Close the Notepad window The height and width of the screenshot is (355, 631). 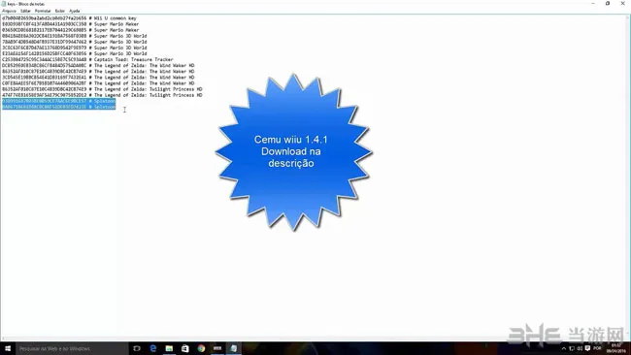click(622, 3)
